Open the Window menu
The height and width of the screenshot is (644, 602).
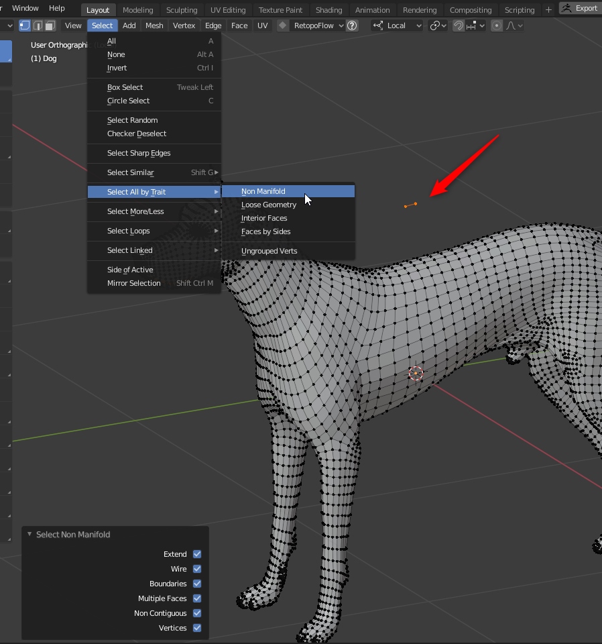point(25,8)
